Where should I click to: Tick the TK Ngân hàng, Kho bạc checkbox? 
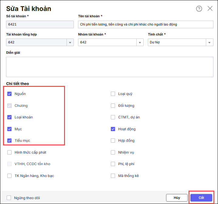coord(9,176)
